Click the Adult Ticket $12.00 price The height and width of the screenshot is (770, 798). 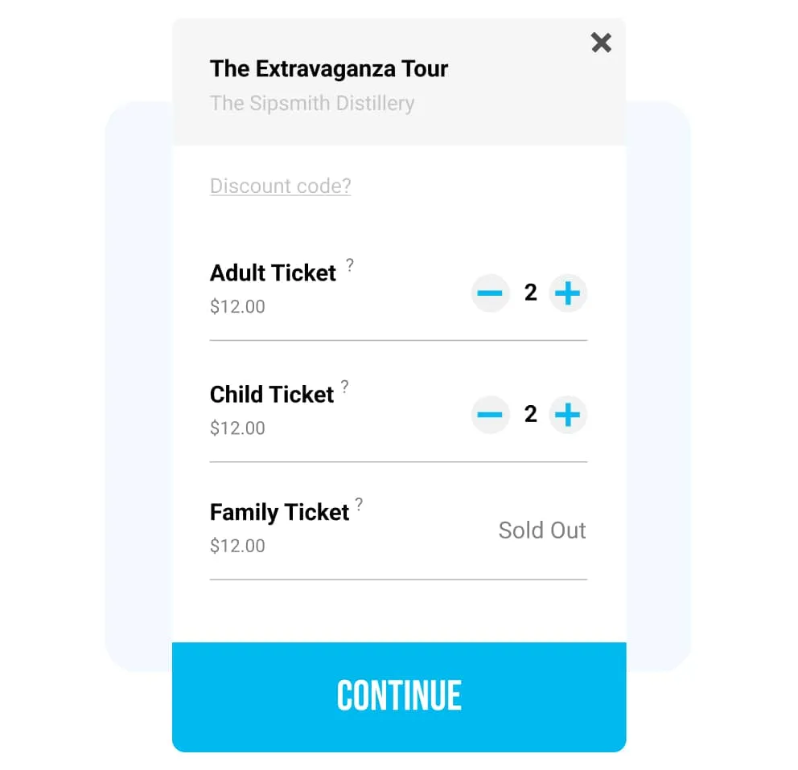coord(237,306)
